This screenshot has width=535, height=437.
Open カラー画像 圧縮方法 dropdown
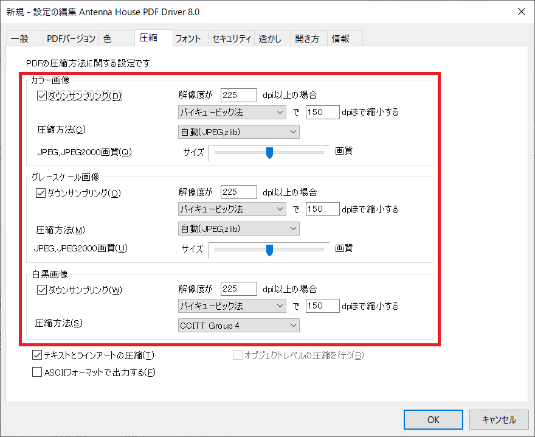[238, 131]
